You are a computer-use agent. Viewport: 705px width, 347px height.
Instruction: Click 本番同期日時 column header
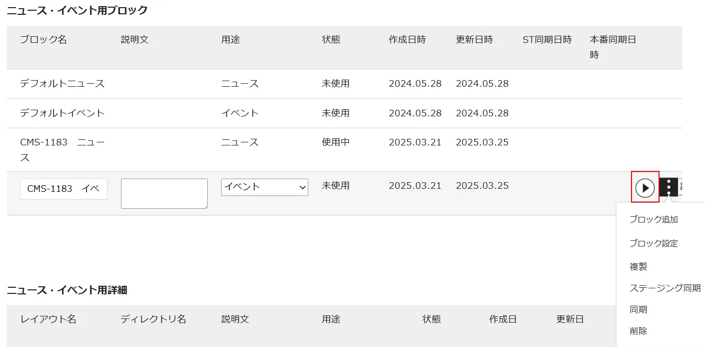click(613, 47)
